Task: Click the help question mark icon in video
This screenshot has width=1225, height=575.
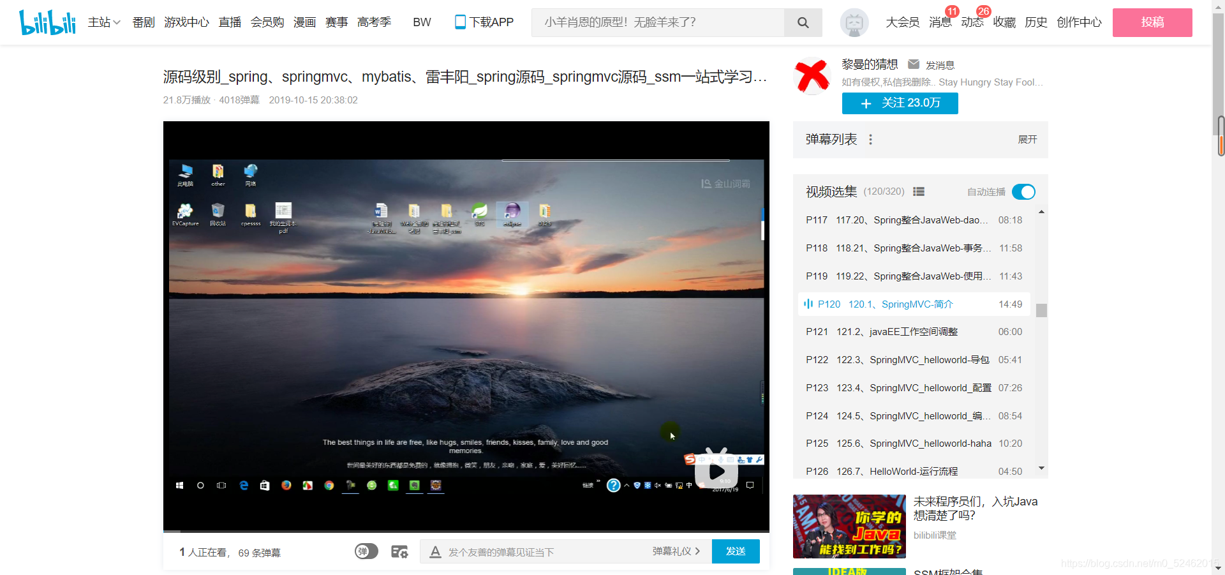Action: tap(613, 486)
